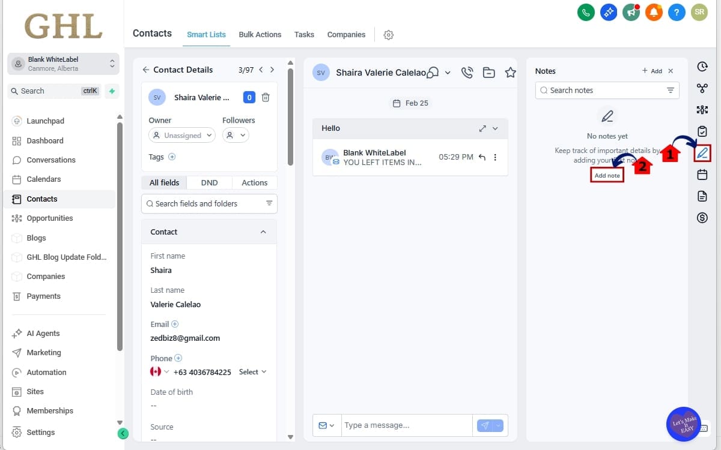The height and width of the screenshot is (450, 721).
Task: Open the orange notifications bell icon
Action: tap(654, 12)
